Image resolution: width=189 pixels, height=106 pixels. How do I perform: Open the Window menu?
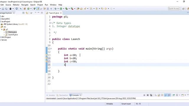click(x=53, y=5)
